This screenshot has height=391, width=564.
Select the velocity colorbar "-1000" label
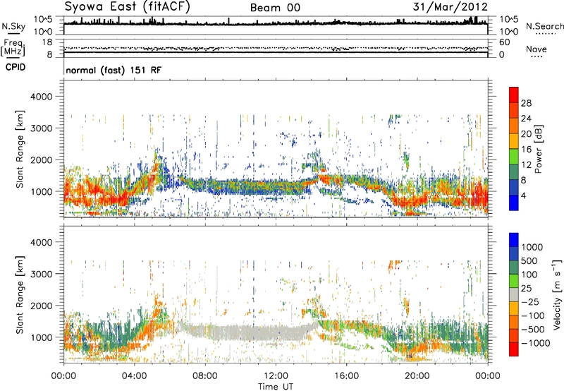click(x=535, y=343)
